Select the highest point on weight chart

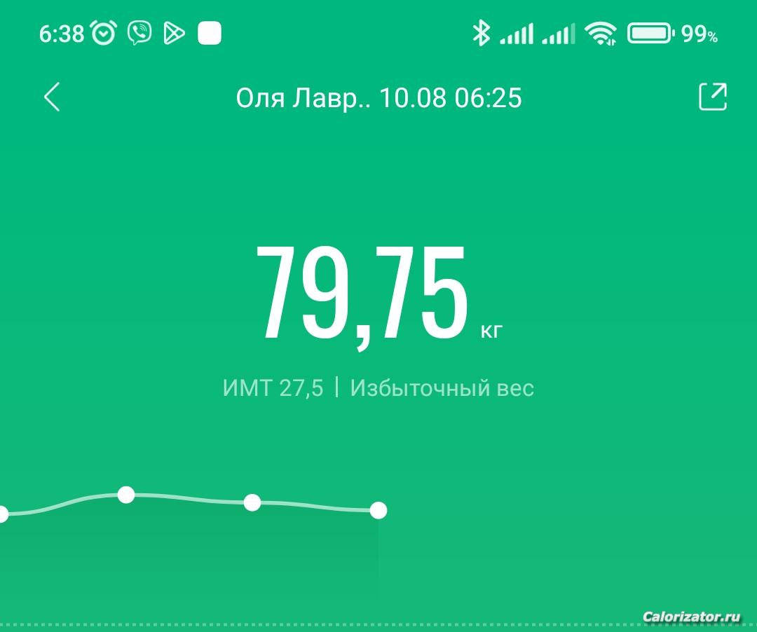[x=126, y=495]
